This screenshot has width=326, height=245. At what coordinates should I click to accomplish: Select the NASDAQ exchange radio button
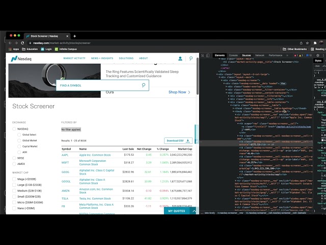[x=14, y=129]
